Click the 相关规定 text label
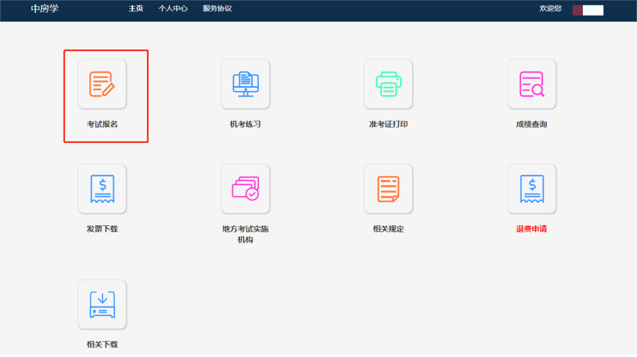 (x=388, y=229)
